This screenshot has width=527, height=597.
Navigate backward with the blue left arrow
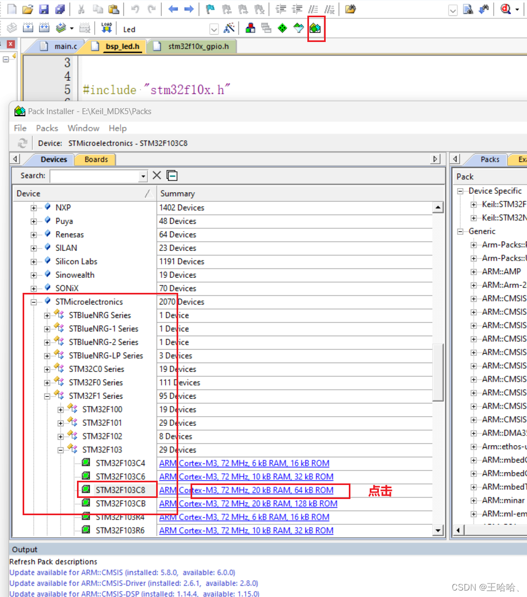click(x=173, y=9)
